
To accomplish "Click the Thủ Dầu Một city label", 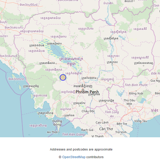I will click(129, 102).
